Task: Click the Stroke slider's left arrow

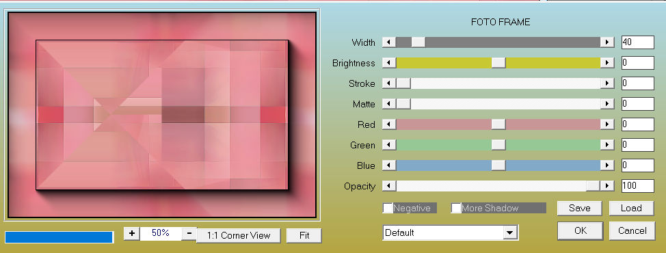Action: point(389,83)
